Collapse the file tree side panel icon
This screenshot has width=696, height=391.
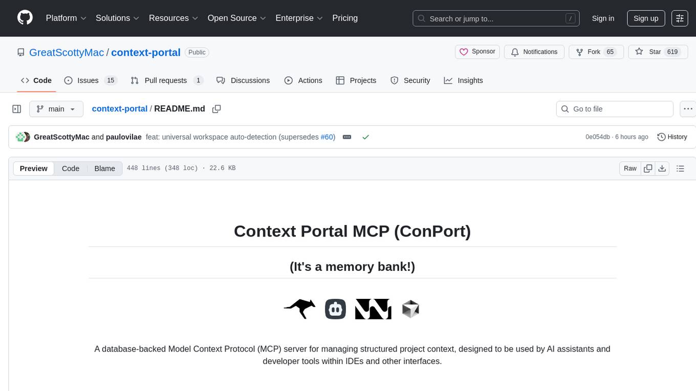click(x=17, y=109)
